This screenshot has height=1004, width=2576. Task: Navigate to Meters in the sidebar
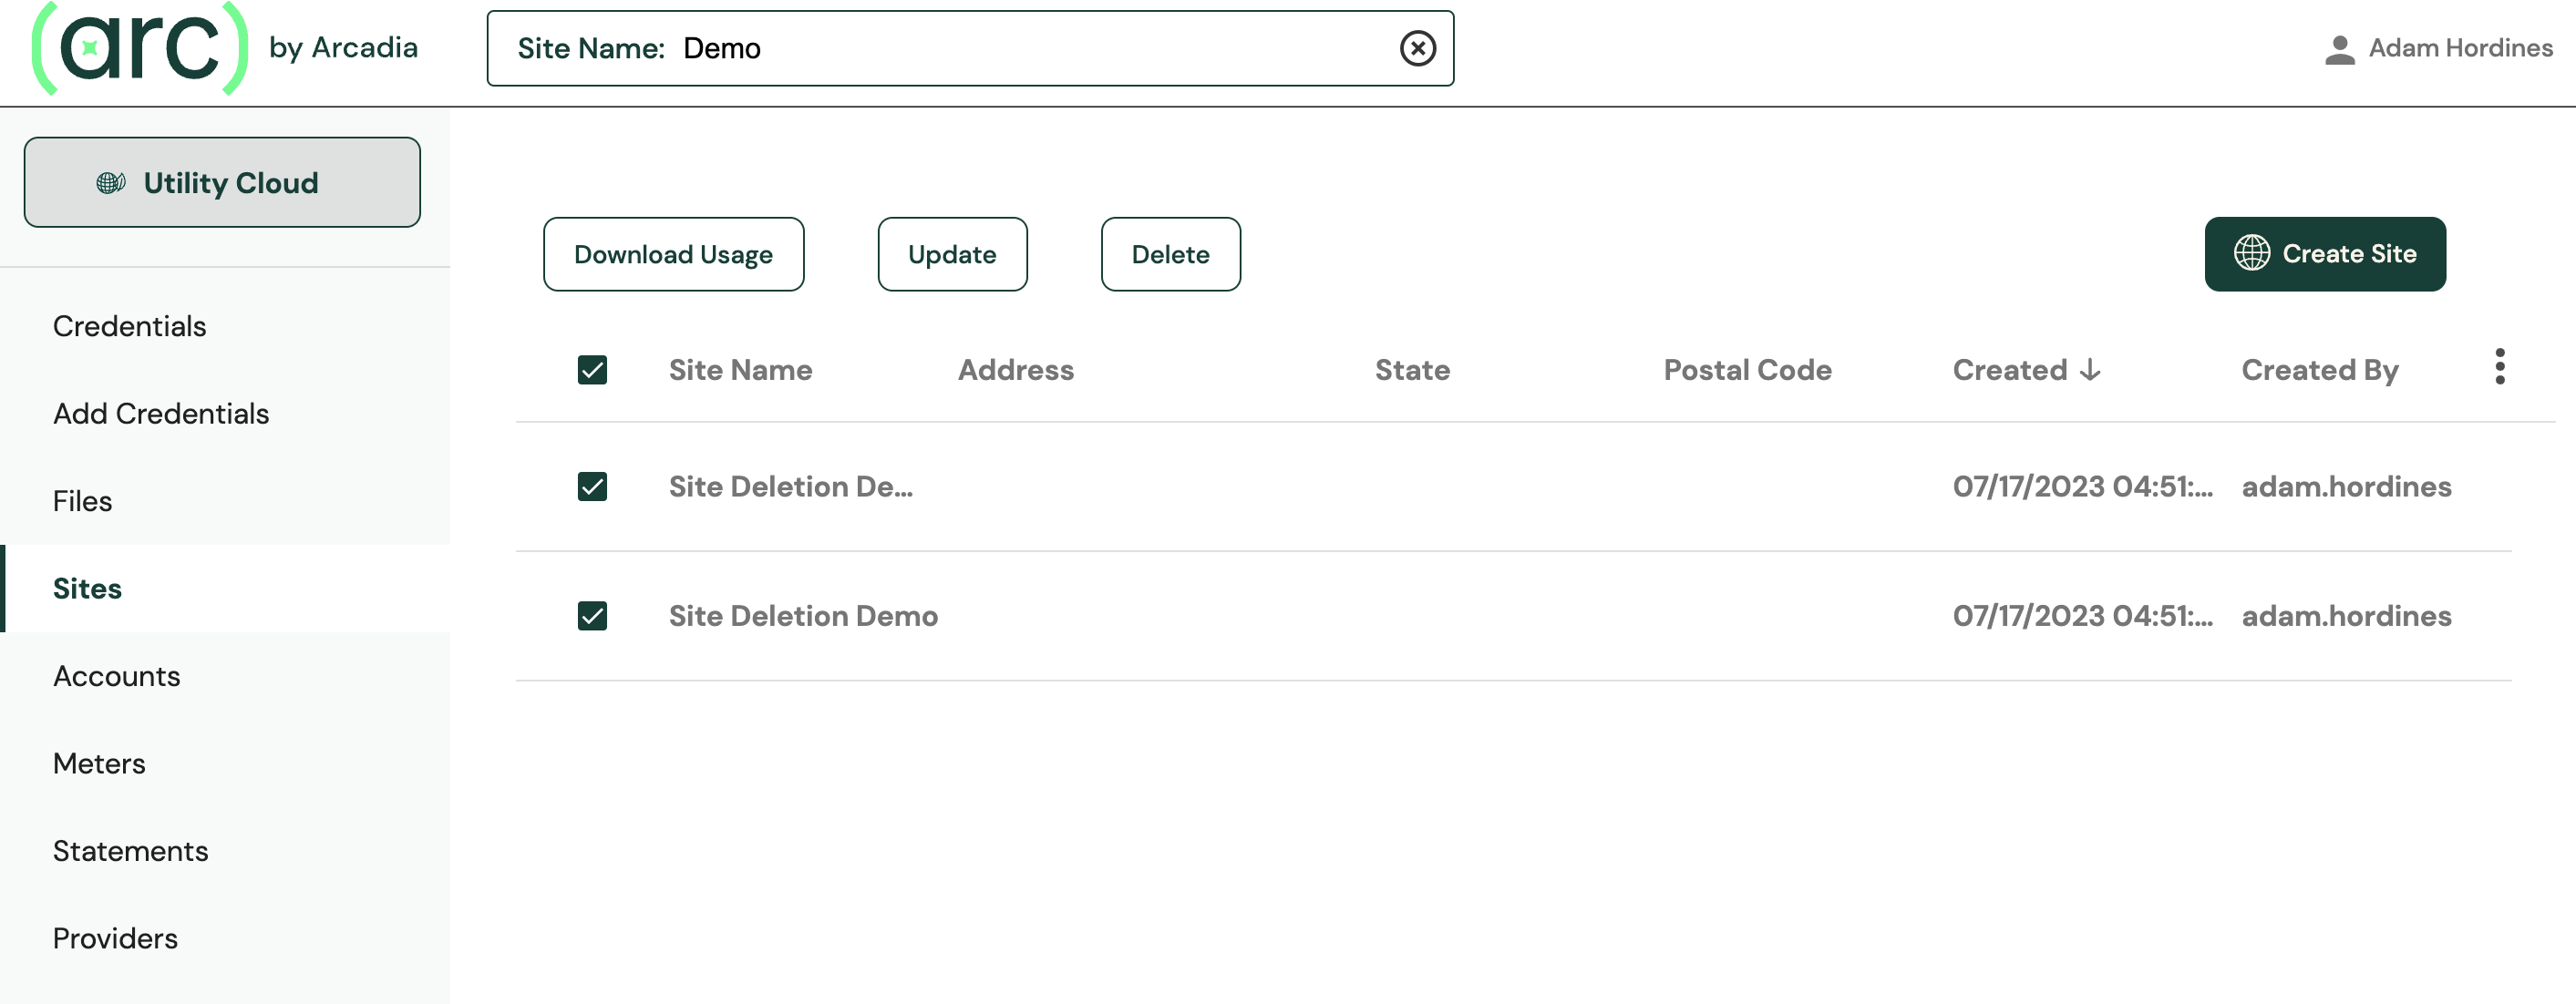(99, 764)
